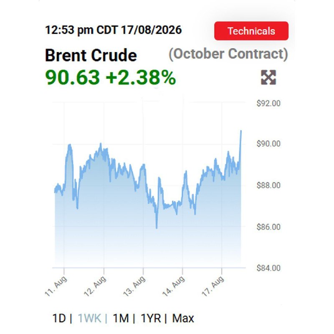Click the +2.38% change figure
Viewport: 334px width, 334px height.
[x=141, y=77]
